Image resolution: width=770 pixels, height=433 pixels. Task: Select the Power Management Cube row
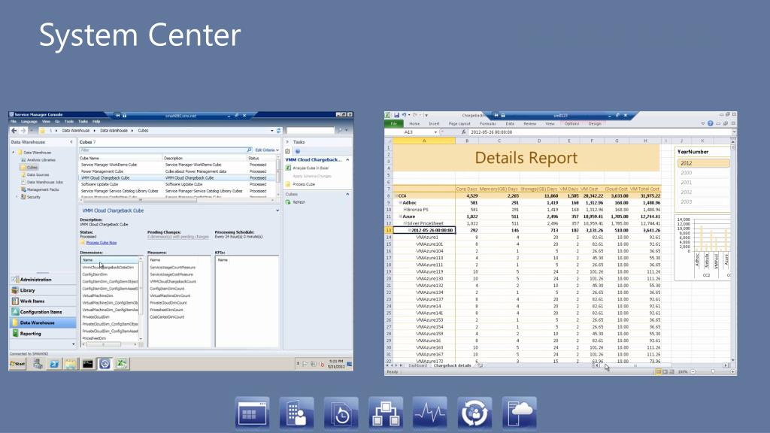pos(177,171)
